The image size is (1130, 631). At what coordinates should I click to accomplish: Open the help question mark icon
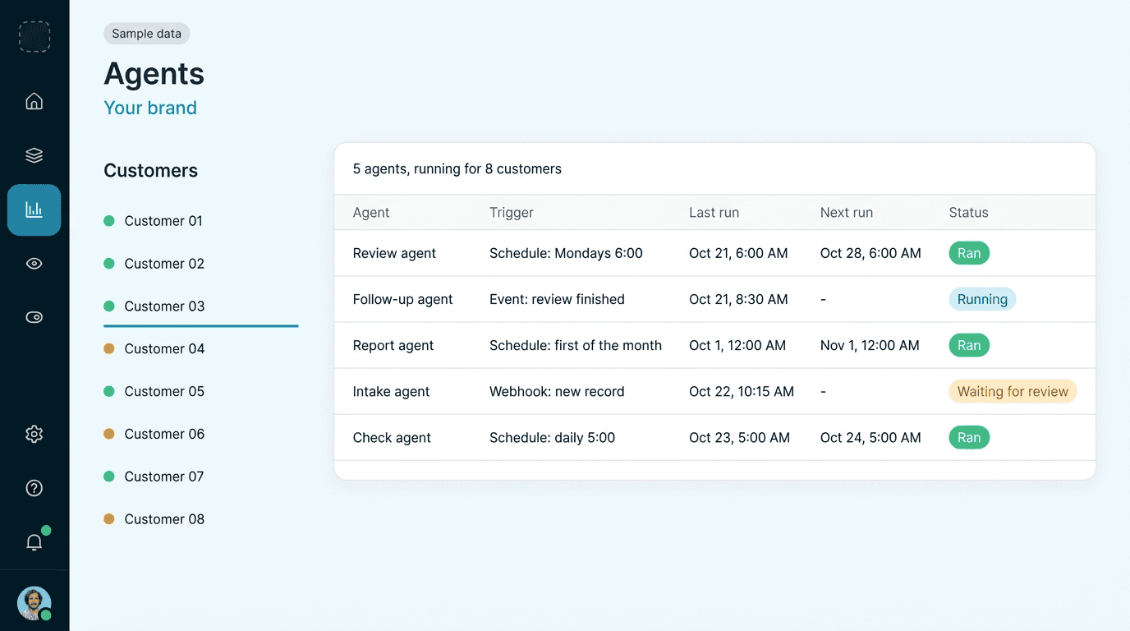pyautogui.click(x=34, y=488)
